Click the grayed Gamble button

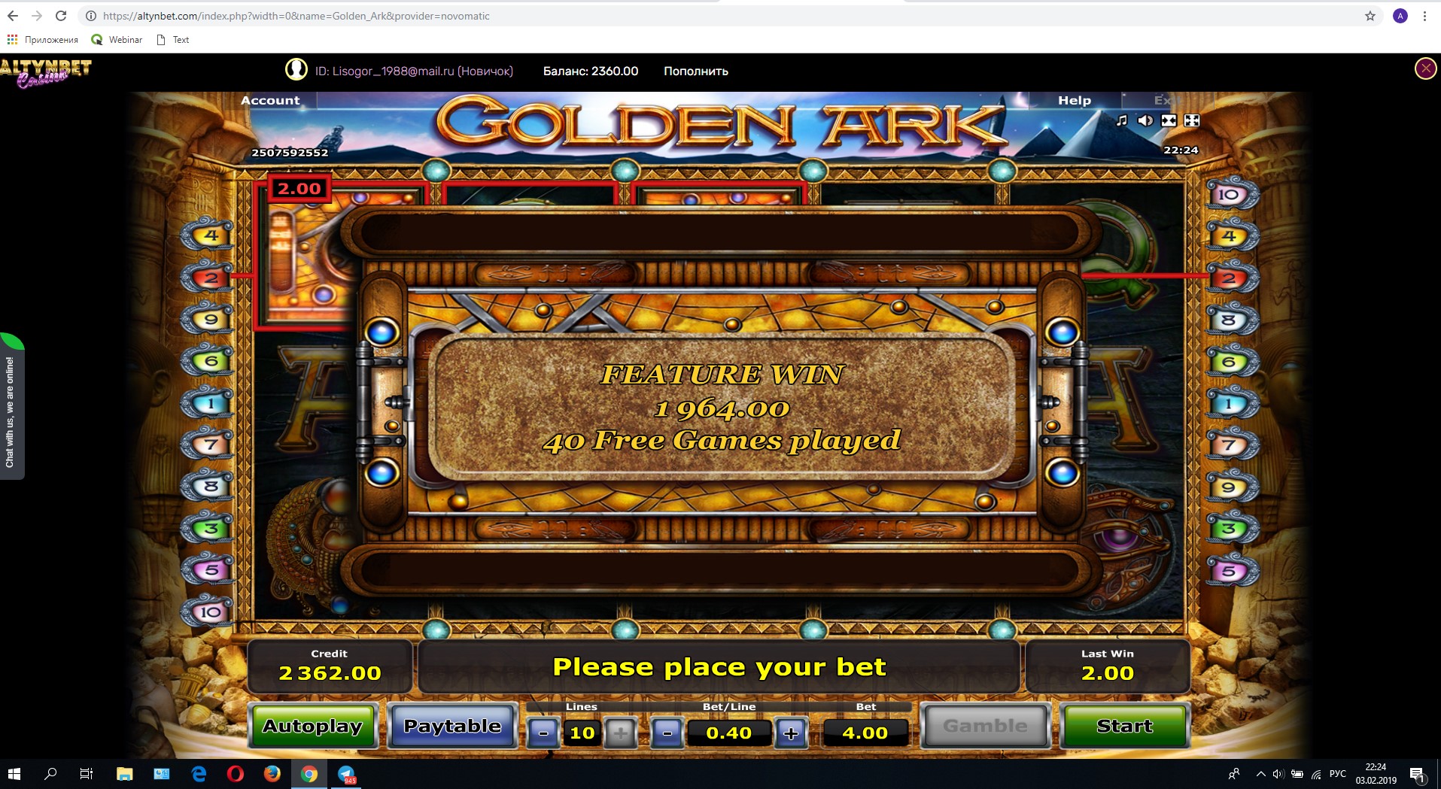click(x=985, y=726)
